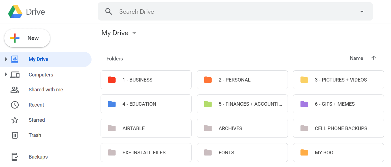
Task: Toggle the sort direction arrow
Action: pyautogui.click(x=373, y=58)
